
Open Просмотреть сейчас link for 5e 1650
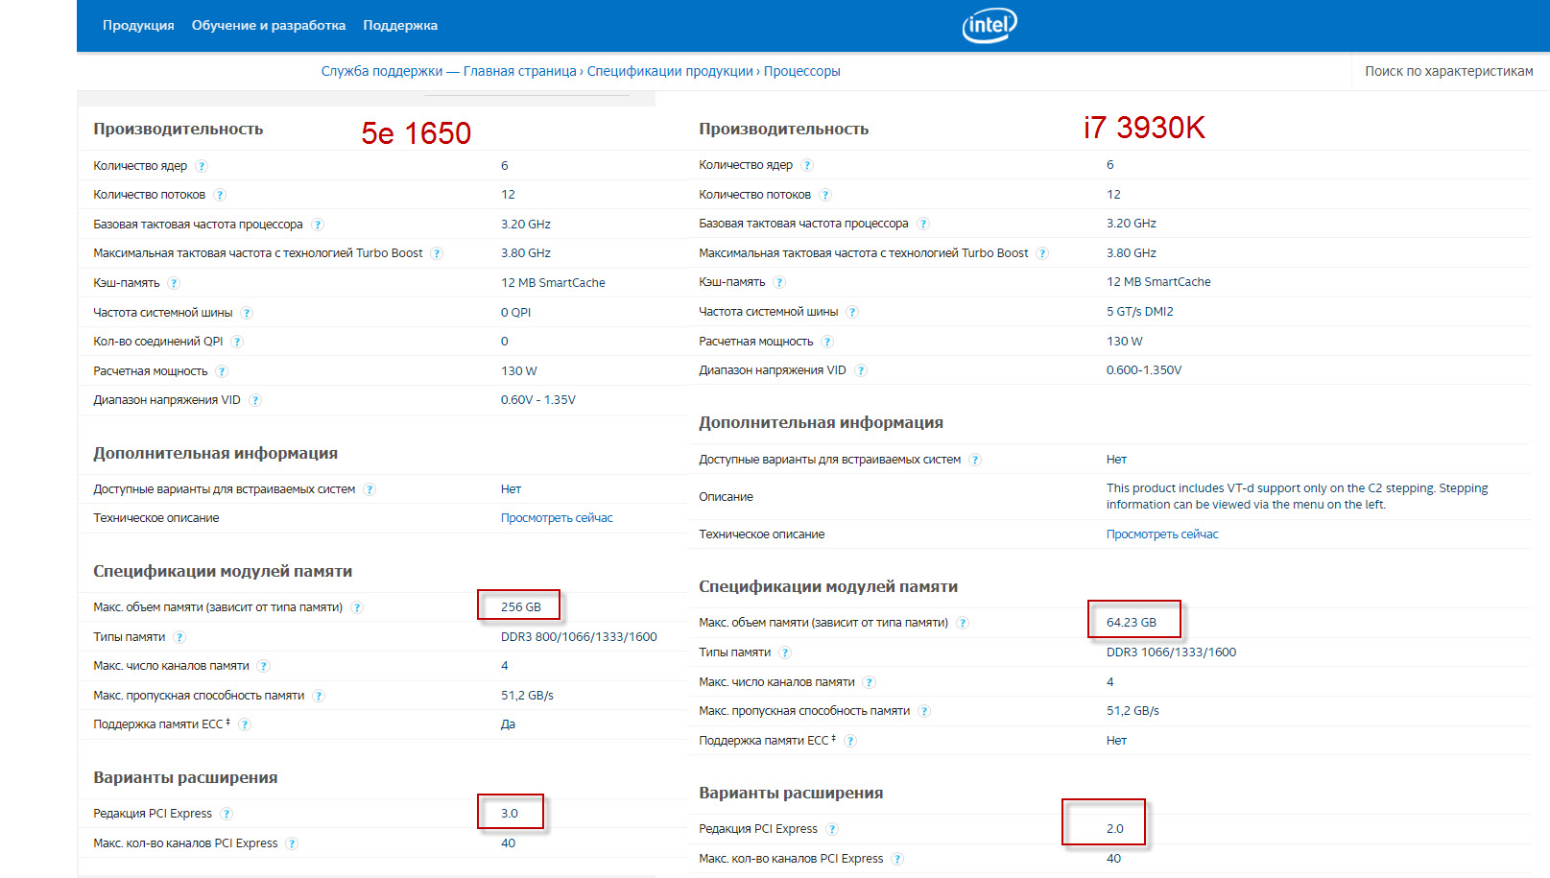pos(557,518)
